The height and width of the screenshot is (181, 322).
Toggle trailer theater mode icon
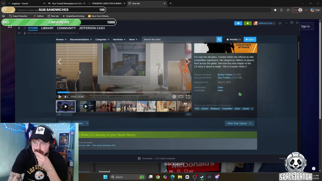[181, 97]
